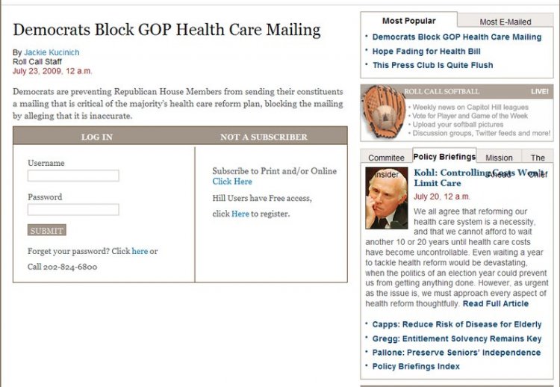Screen dimensions: 560x387
Task: Open Kohl article photo thumbnail
Action: click(x=386, y=197)
